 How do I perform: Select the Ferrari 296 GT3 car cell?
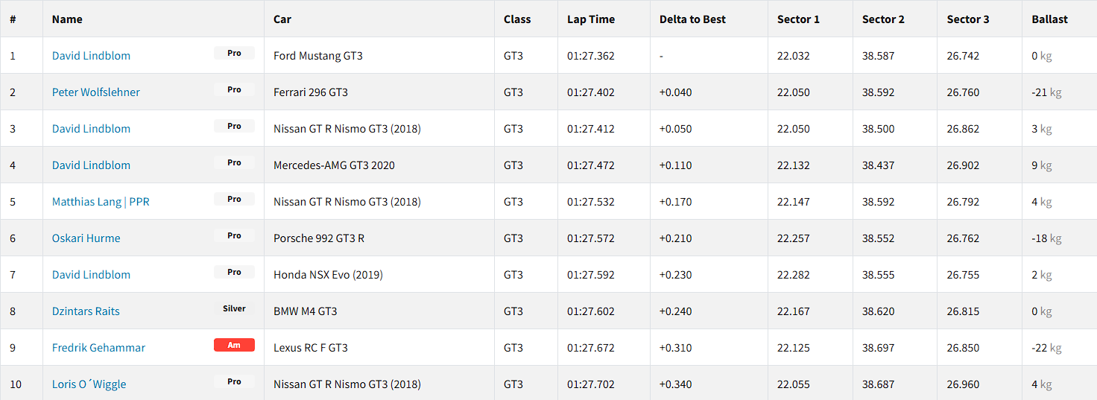[x=311, y=92]
